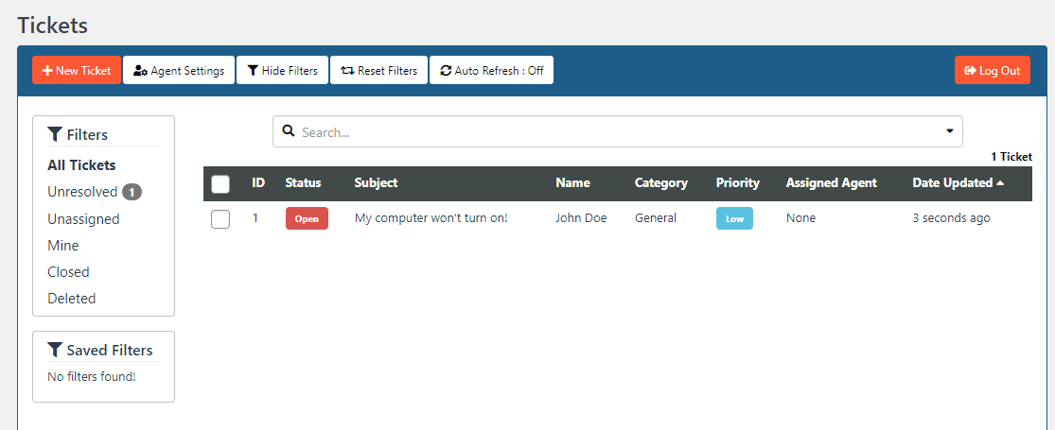
Task: Select the Unassigned filter
Action: point(83,219)
